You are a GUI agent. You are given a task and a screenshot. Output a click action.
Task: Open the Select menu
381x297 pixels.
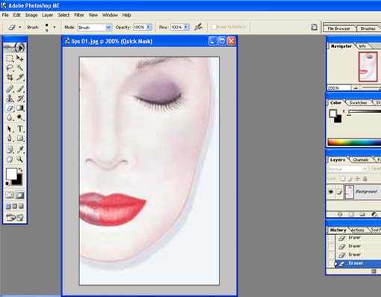[x=63, y=15]
